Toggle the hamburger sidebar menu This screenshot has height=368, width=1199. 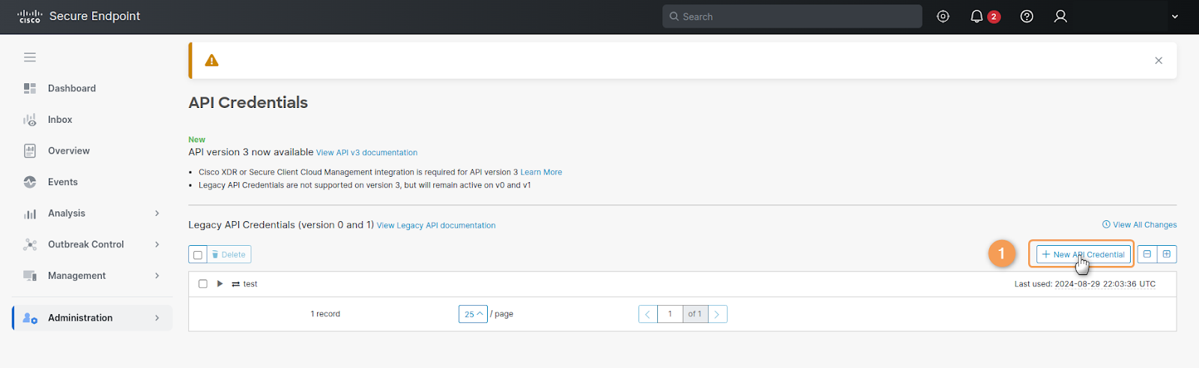pos(30,57)
